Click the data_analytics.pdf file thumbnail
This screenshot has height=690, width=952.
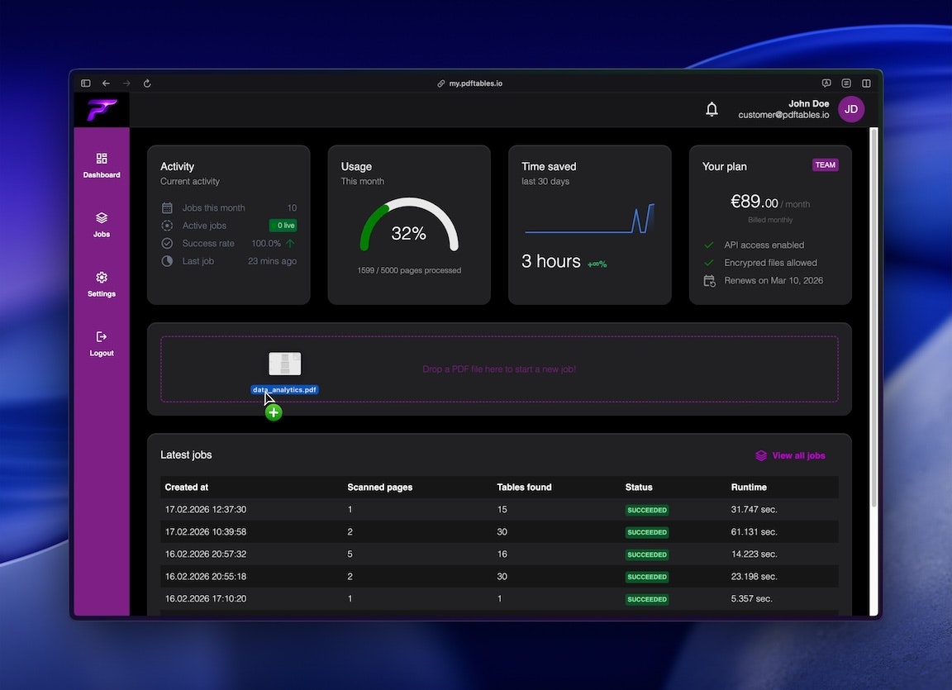284,364
